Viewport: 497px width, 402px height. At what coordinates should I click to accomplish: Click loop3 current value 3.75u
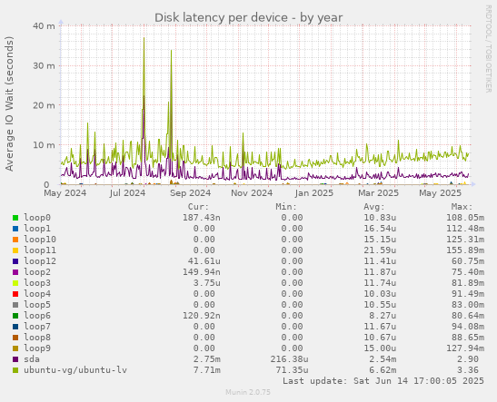click(x=206, y=282)
